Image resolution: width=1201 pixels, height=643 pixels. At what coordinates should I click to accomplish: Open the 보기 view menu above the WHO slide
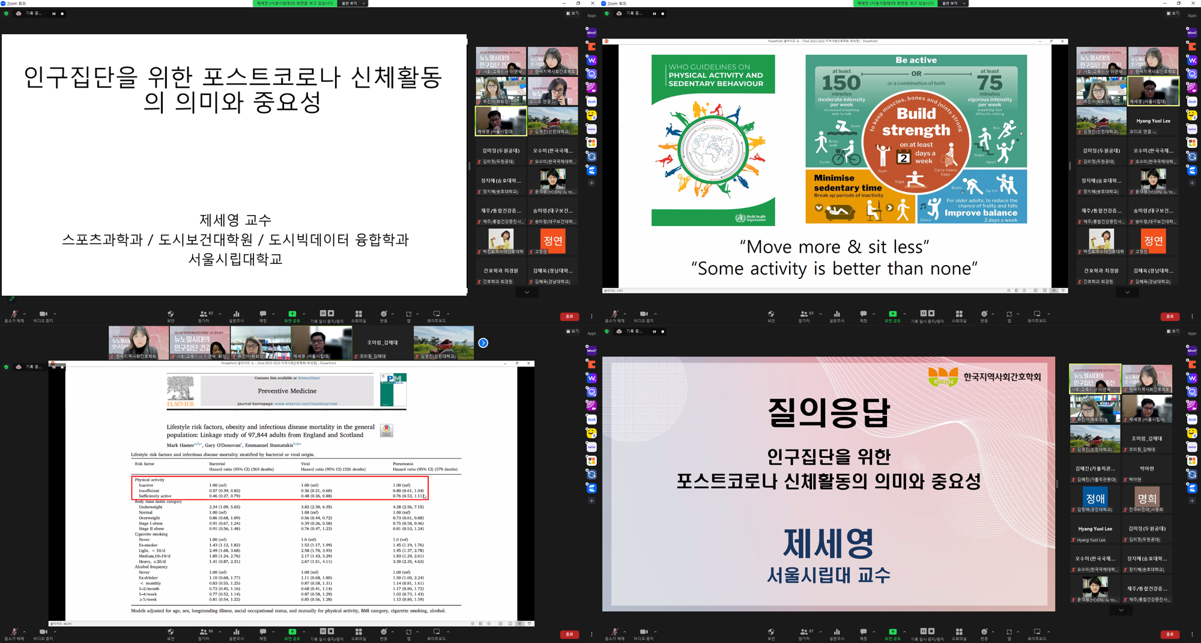[1173, 13]
